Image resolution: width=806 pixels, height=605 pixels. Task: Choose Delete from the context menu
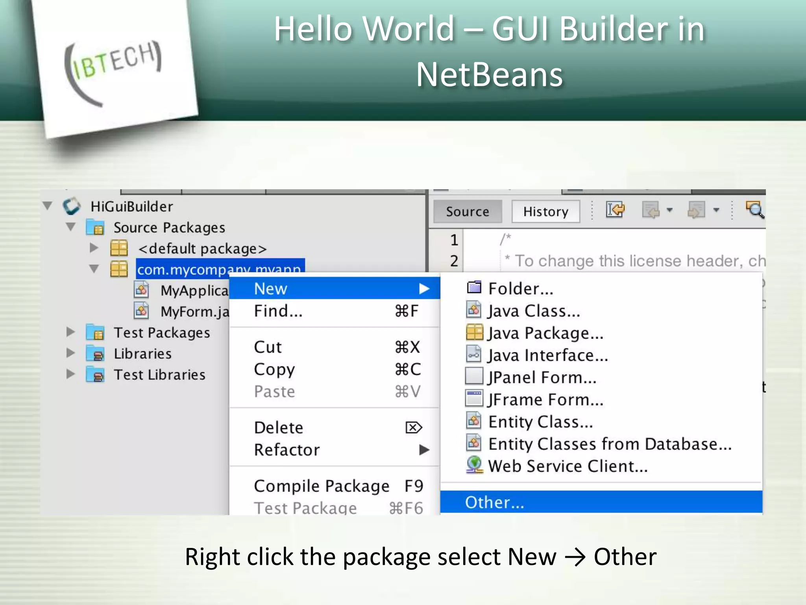pyautogui.click(x=335, y=427)
